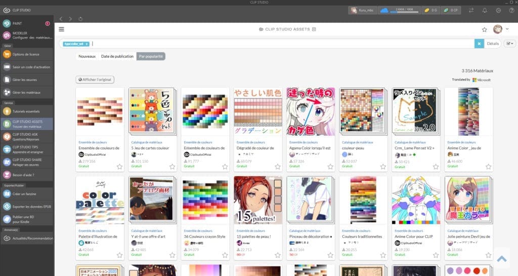The width and height of the screenshot is (518, 276).
Task: Open Pinceau de décoloration title
Action: [311, 236]
